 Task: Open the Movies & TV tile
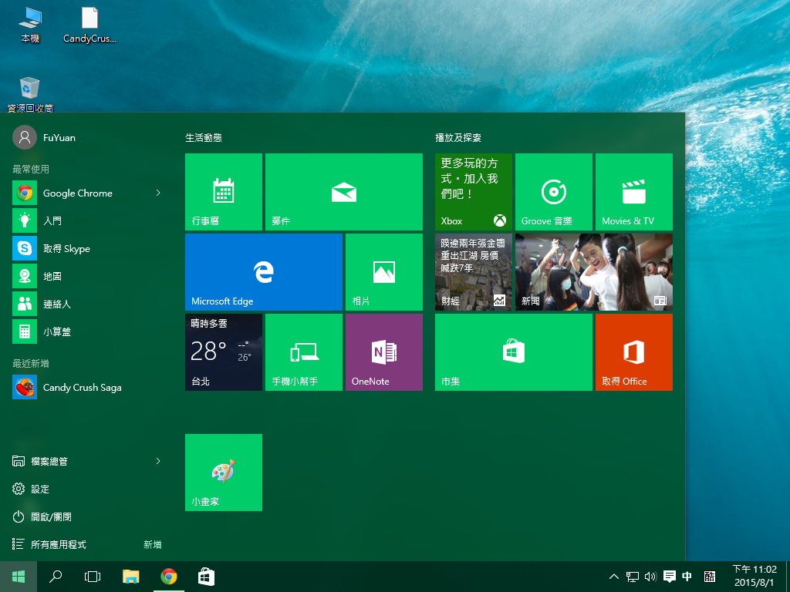click(634, 192)
